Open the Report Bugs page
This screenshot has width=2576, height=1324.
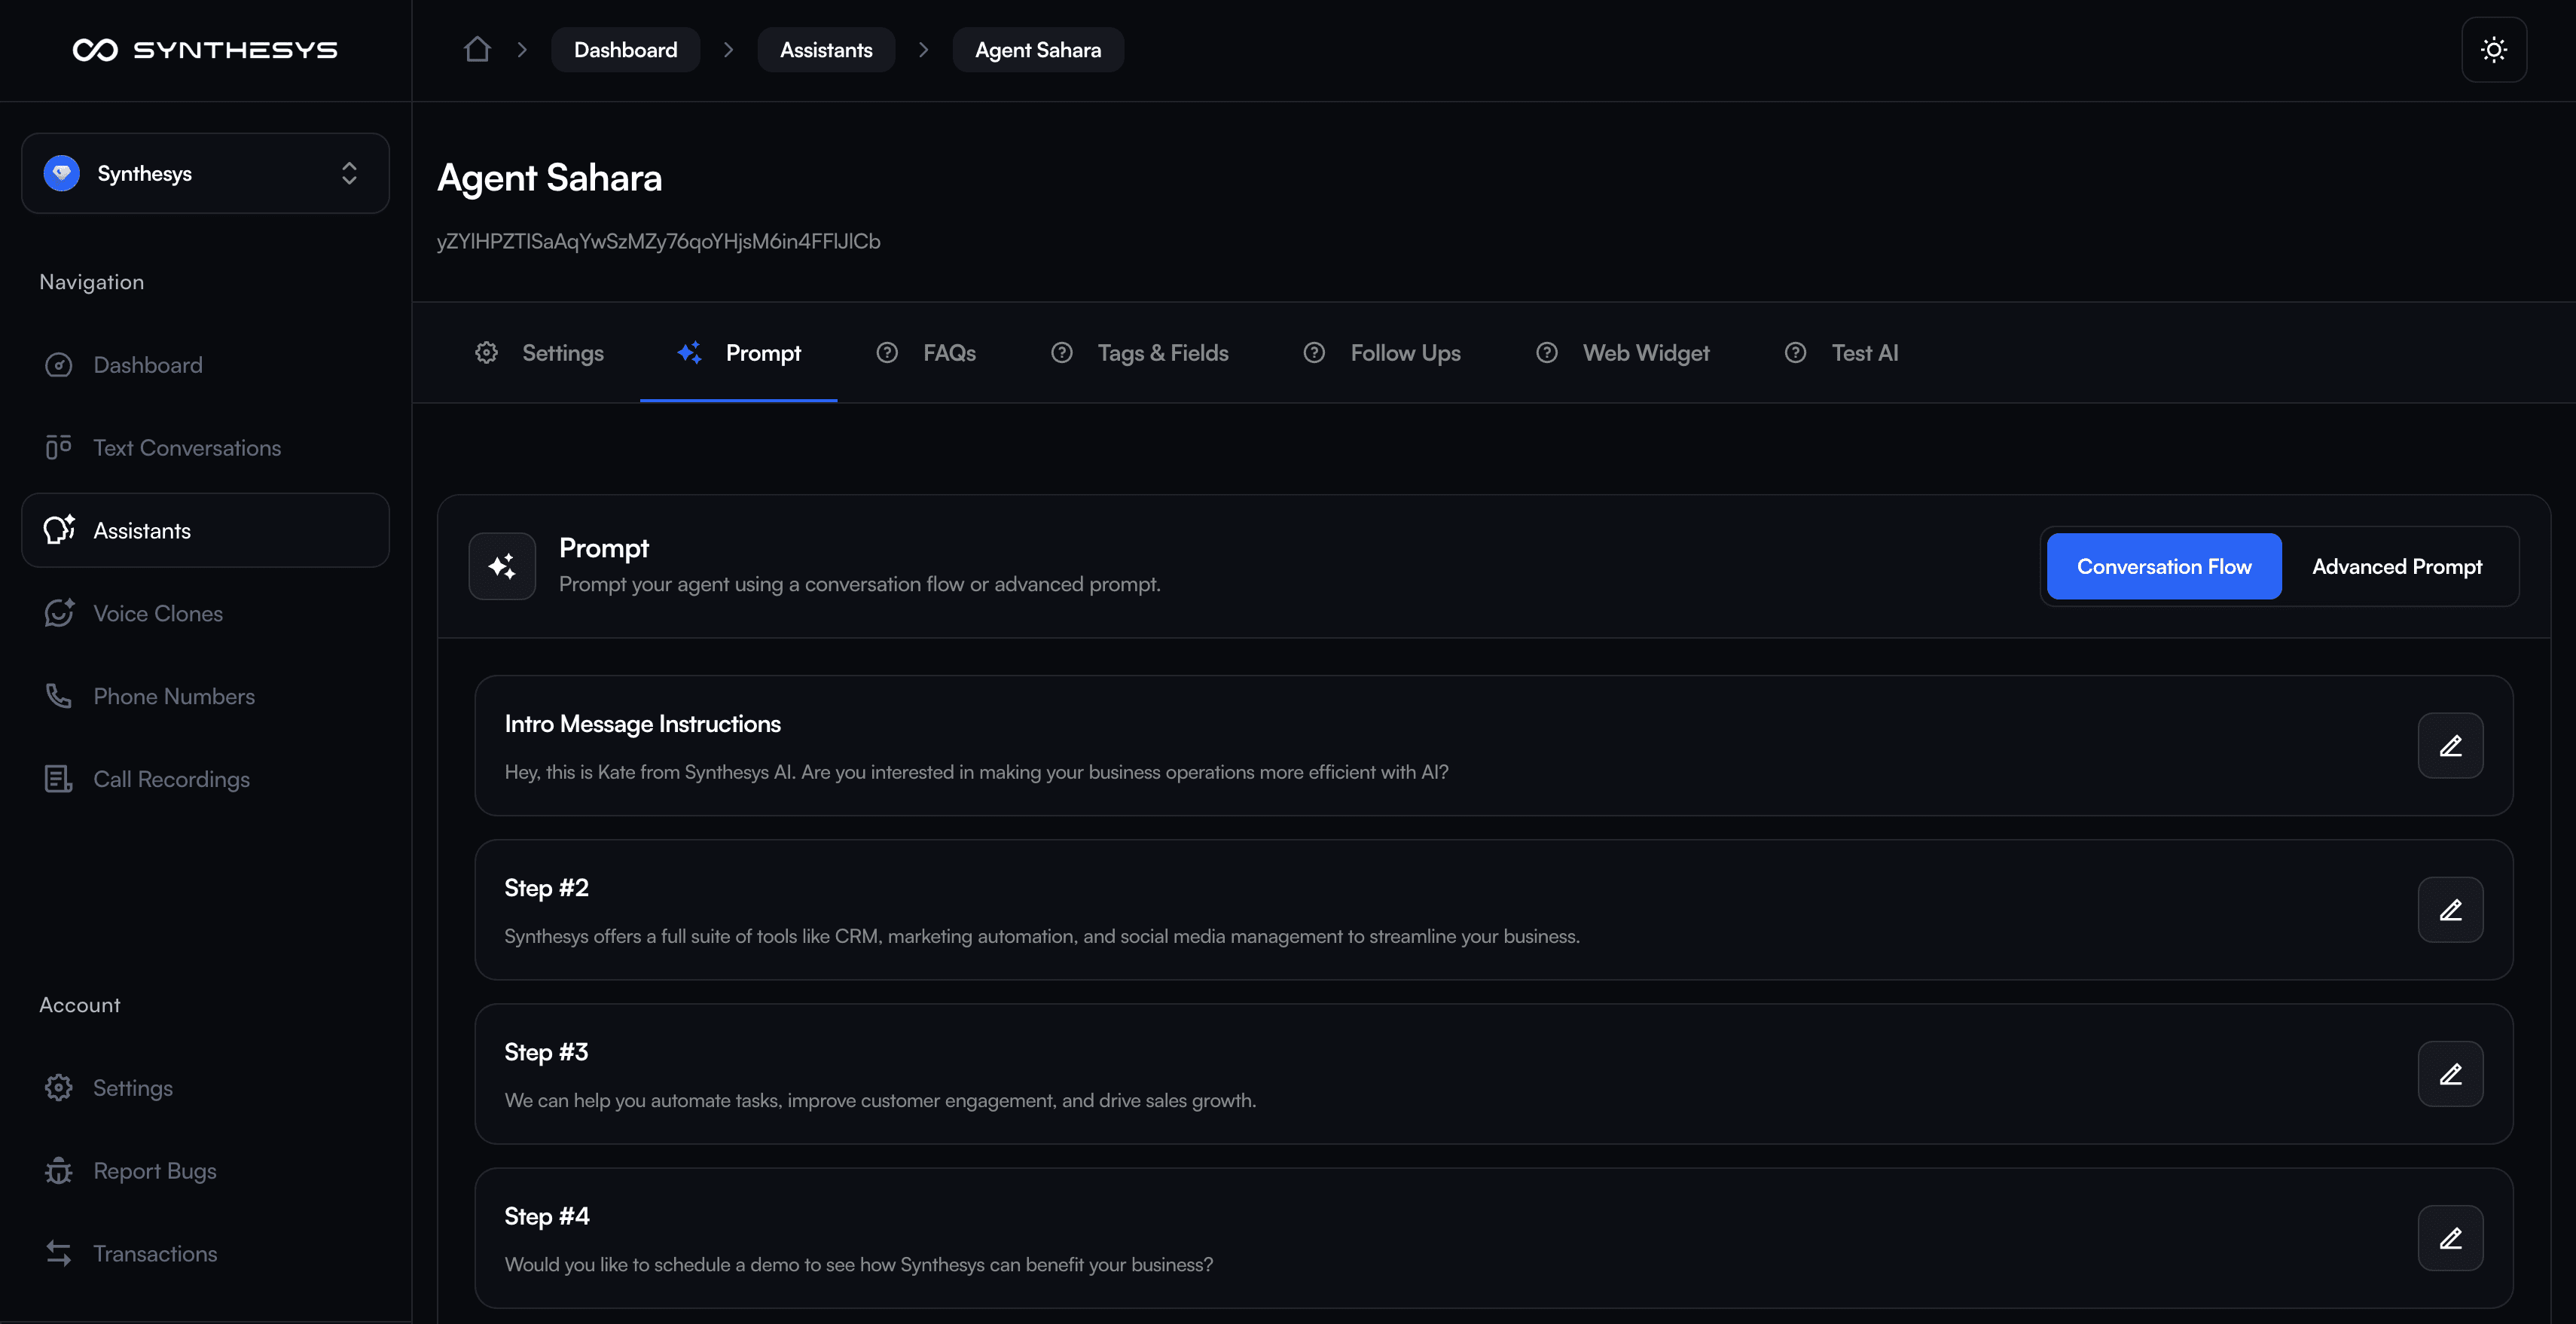154,1170
